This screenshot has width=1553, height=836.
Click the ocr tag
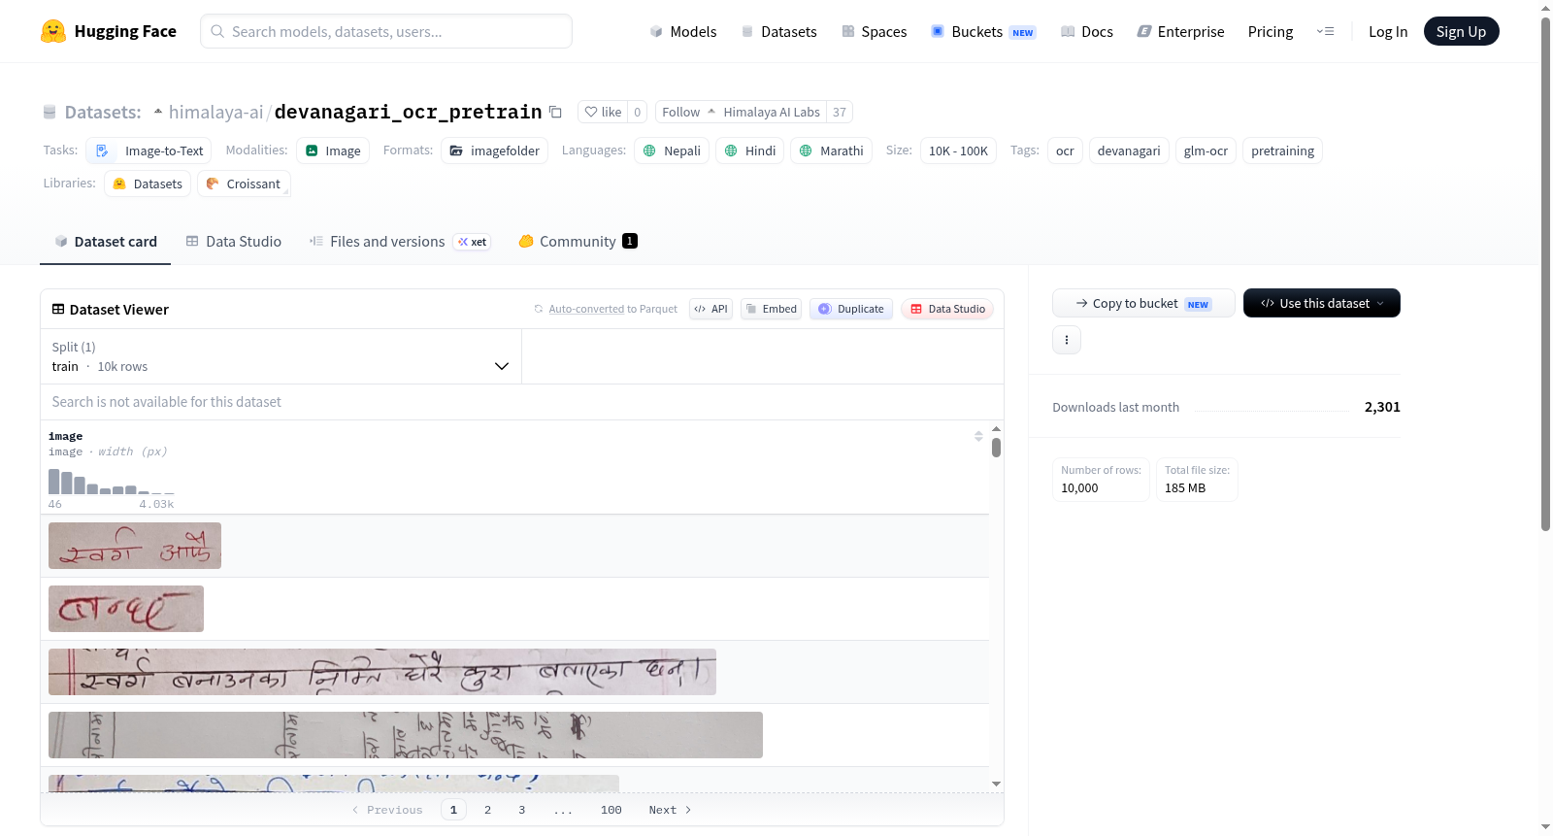1065,150
